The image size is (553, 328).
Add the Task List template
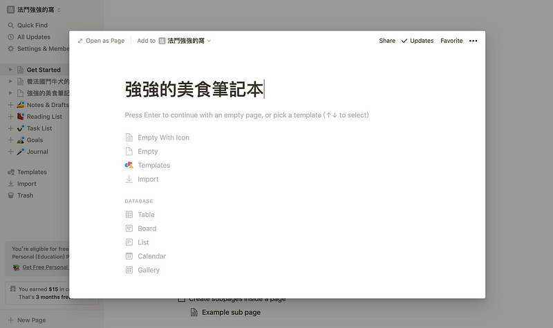[x=10, y=128]
